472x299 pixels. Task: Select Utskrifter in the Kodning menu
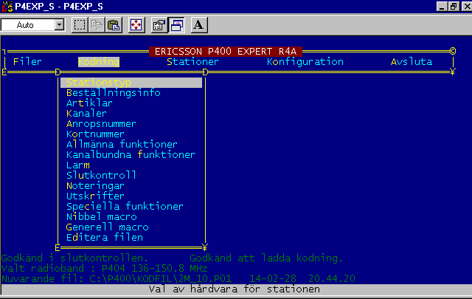coord(95,196)
